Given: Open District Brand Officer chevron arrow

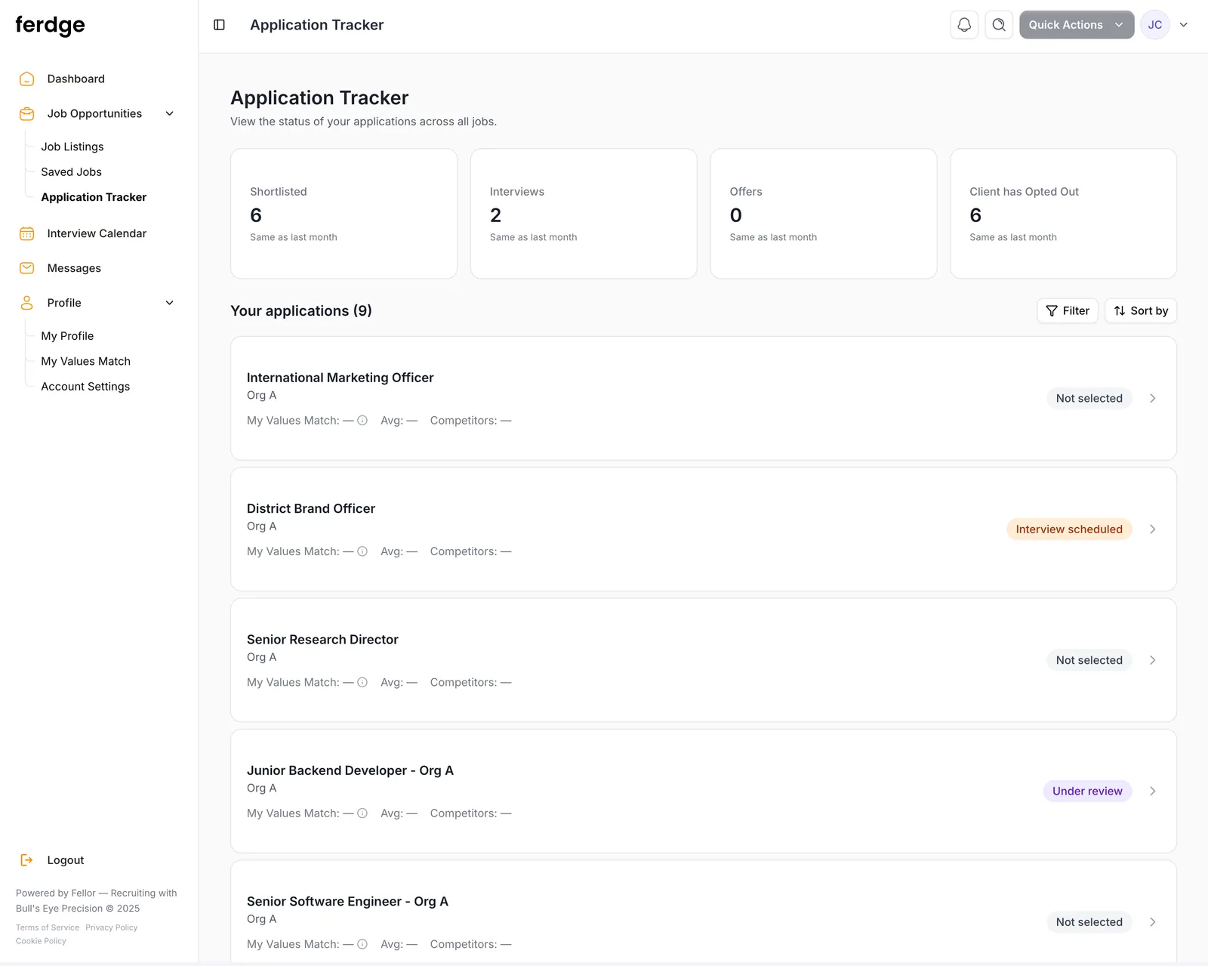Looking at the screenshot, I should 1153,529.
